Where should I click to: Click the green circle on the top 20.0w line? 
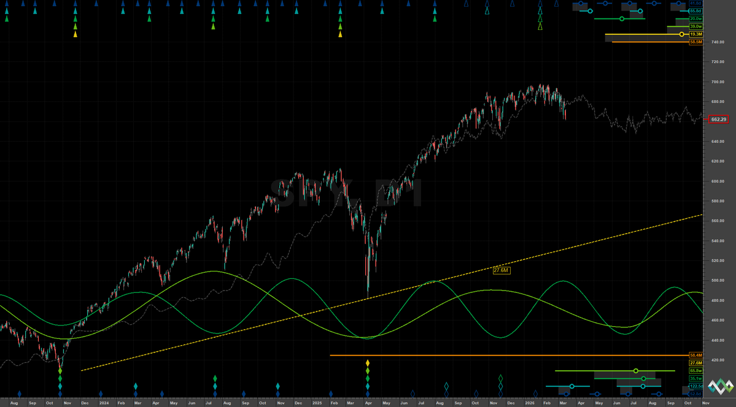[621, 19]
